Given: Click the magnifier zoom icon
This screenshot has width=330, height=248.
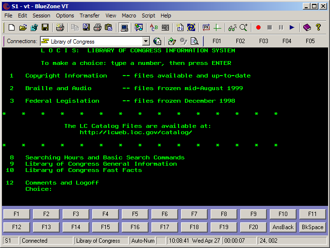Looking at the screenshot, I should coord(244,28).
